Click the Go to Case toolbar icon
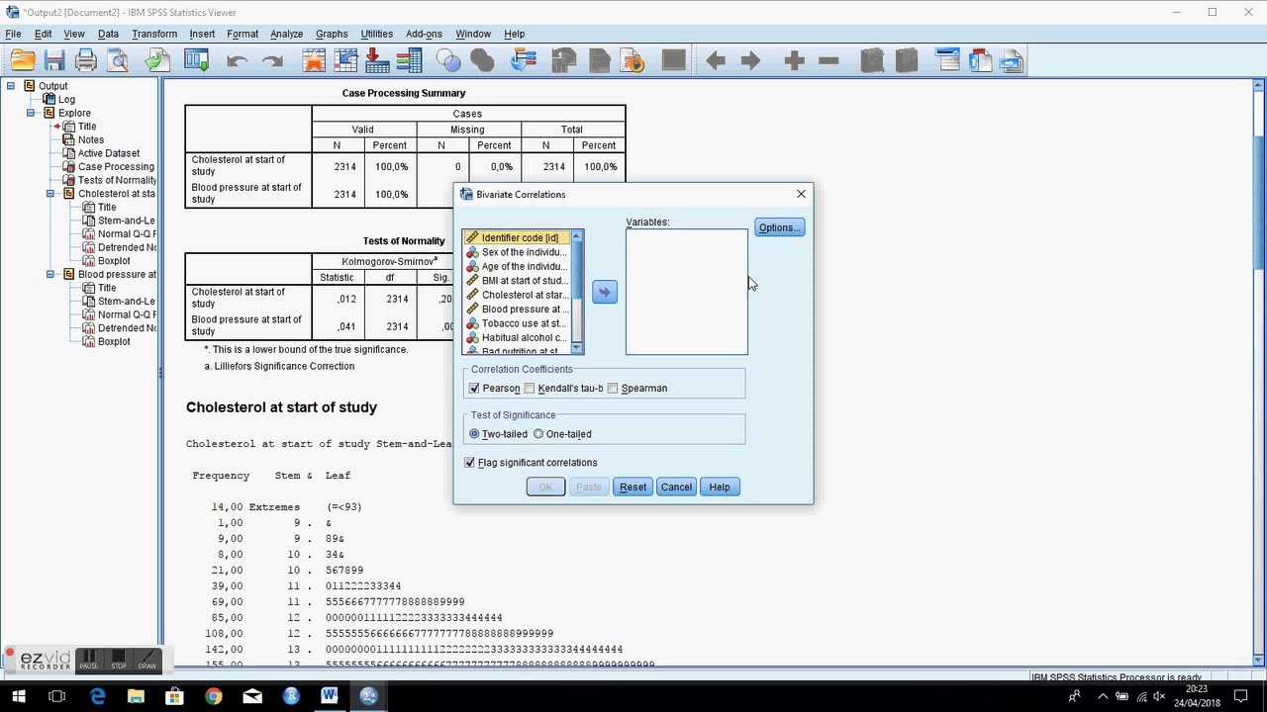Image resolution: width=1267 pixels, height=712 pixels. coord(345,61)
